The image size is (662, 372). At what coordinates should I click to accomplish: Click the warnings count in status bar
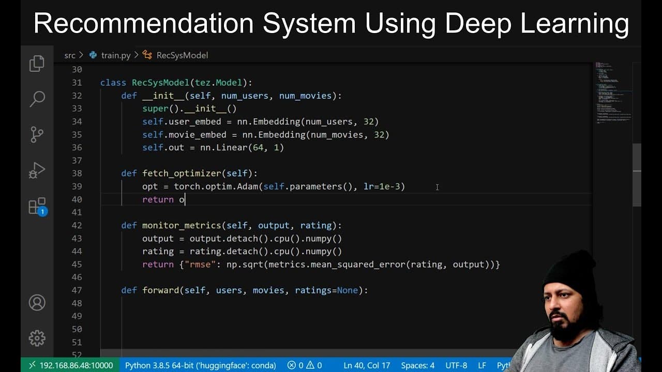[314, 365]
